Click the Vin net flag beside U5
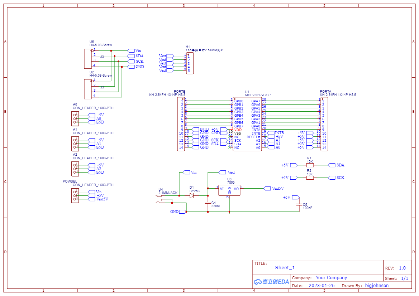Viewport: 419px width, 296px height. 131,50
